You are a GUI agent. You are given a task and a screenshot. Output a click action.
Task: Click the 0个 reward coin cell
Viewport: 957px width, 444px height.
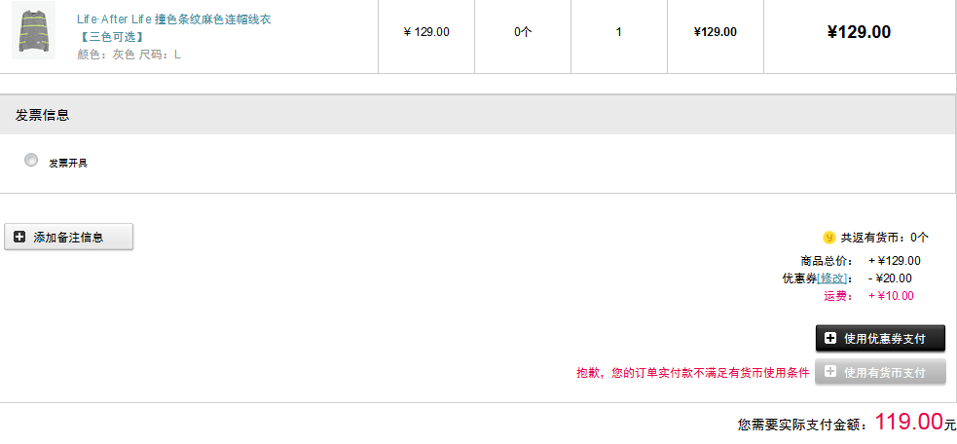(x=523, y=32)
